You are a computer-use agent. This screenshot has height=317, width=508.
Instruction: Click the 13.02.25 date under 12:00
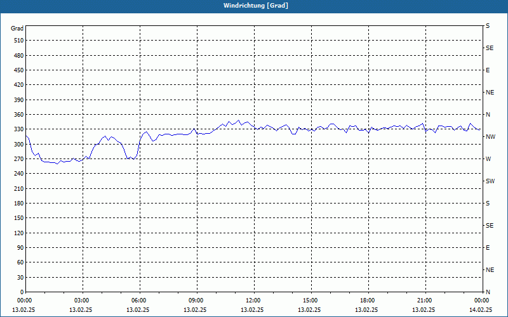point(252,309)
